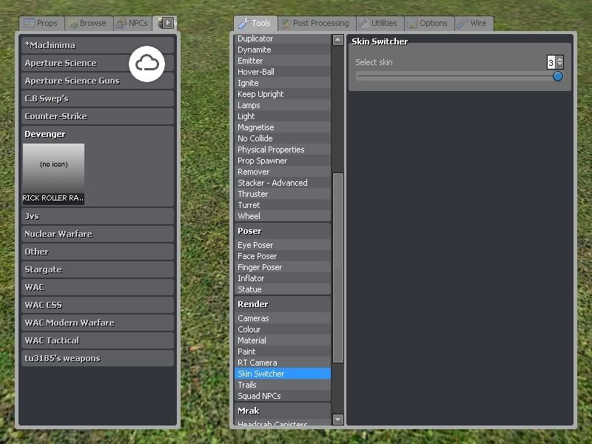Expand the Jvs category
Viewport: 592px width, 444px height.
98,216
